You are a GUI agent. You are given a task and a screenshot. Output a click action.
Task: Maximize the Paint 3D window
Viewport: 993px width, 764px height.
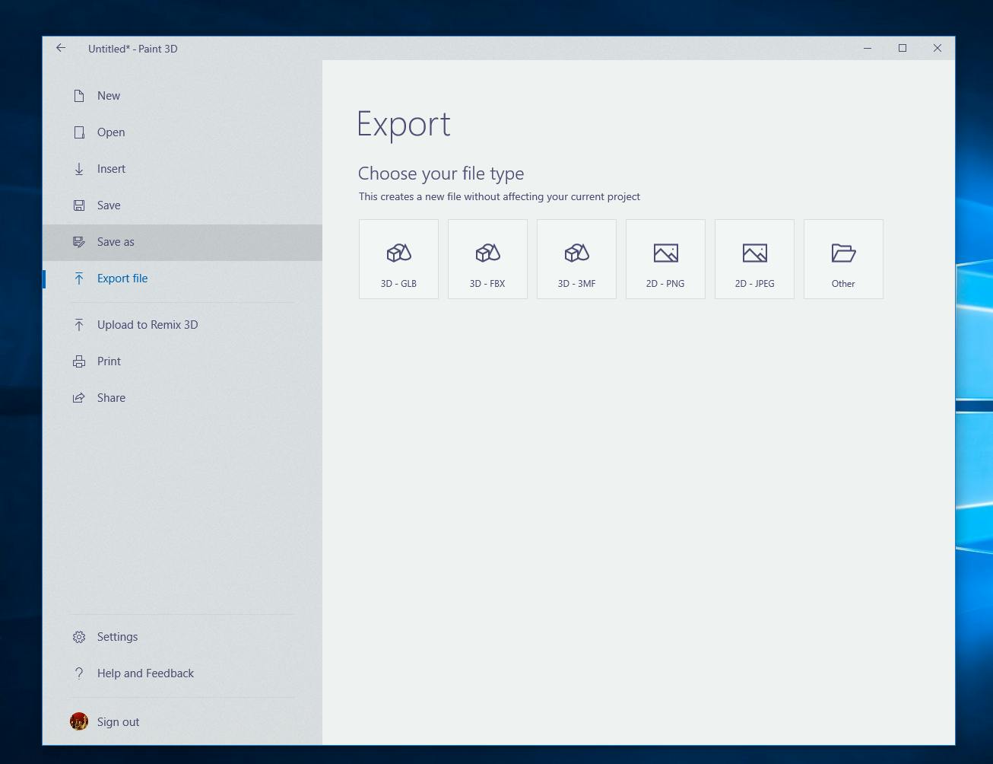(903, 48)
